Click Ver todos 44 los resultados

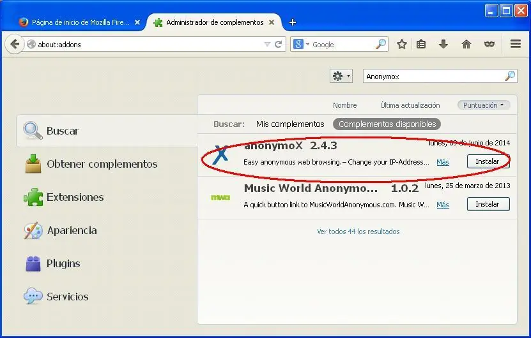pyautogui.click(x=358, y=231)
